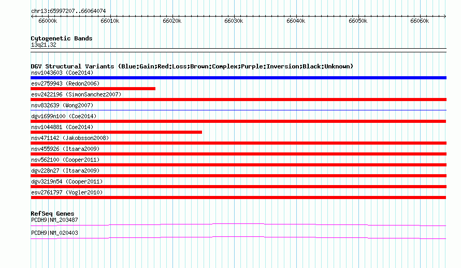Select the DGV Structural Variants track title
Viewport: 461px width, 268px height.
pyautogui.click(x=192, y=66)
